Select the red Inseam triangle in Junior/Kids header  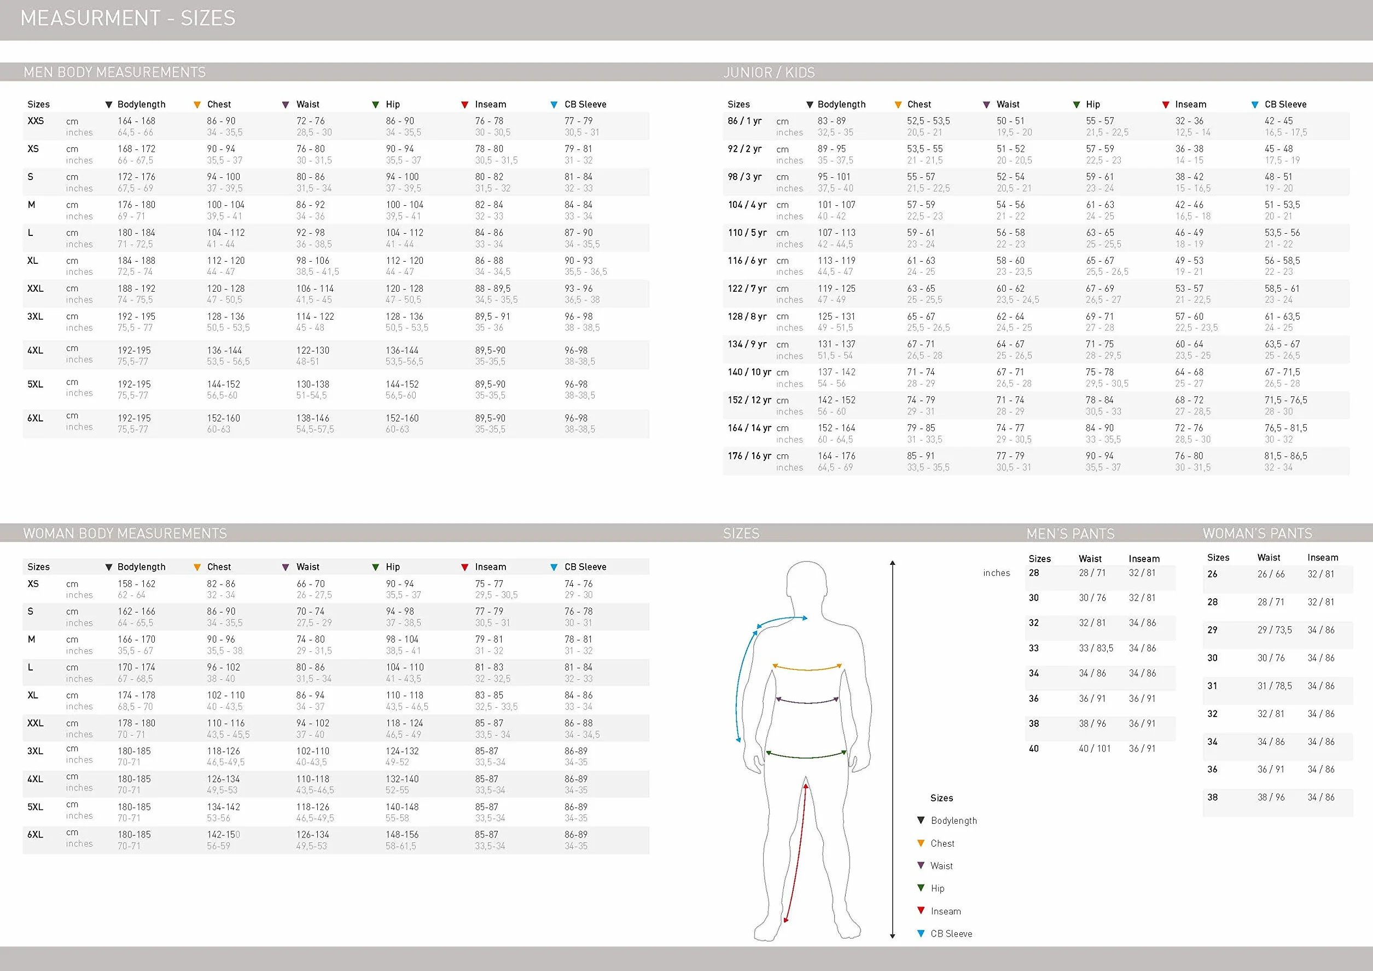point(1166,105)
